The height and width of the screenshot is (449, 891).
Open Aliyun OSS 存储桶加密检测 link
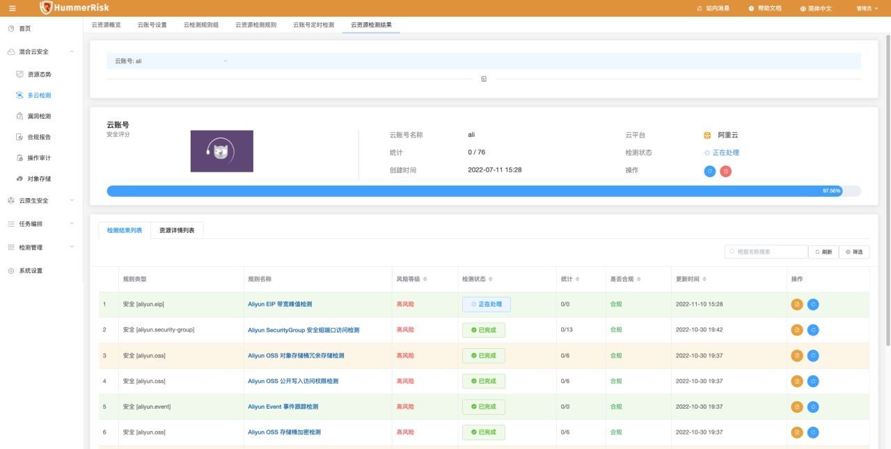point(284,432)
